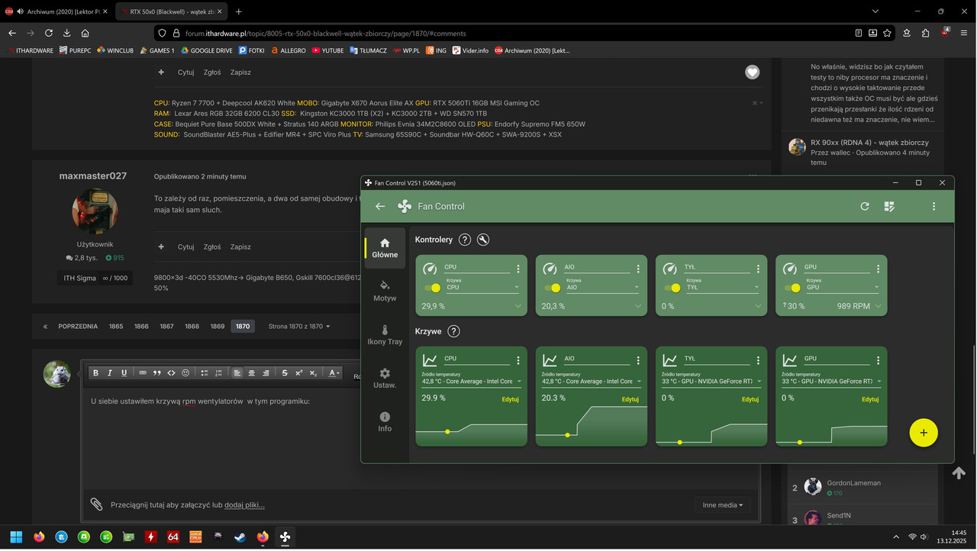Open the three-dot menu in Fan Control header
This screenshot has width=977, height=551.
pos(933,206)
